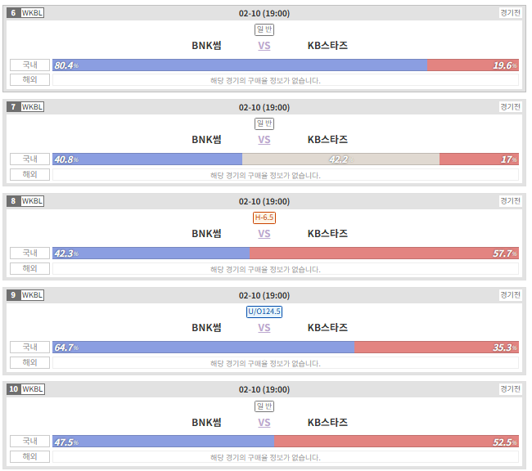This screenshot has width=532, height=471.
Task: Select the 국내 tab in match 6
Action: click(x=29, y=65)
